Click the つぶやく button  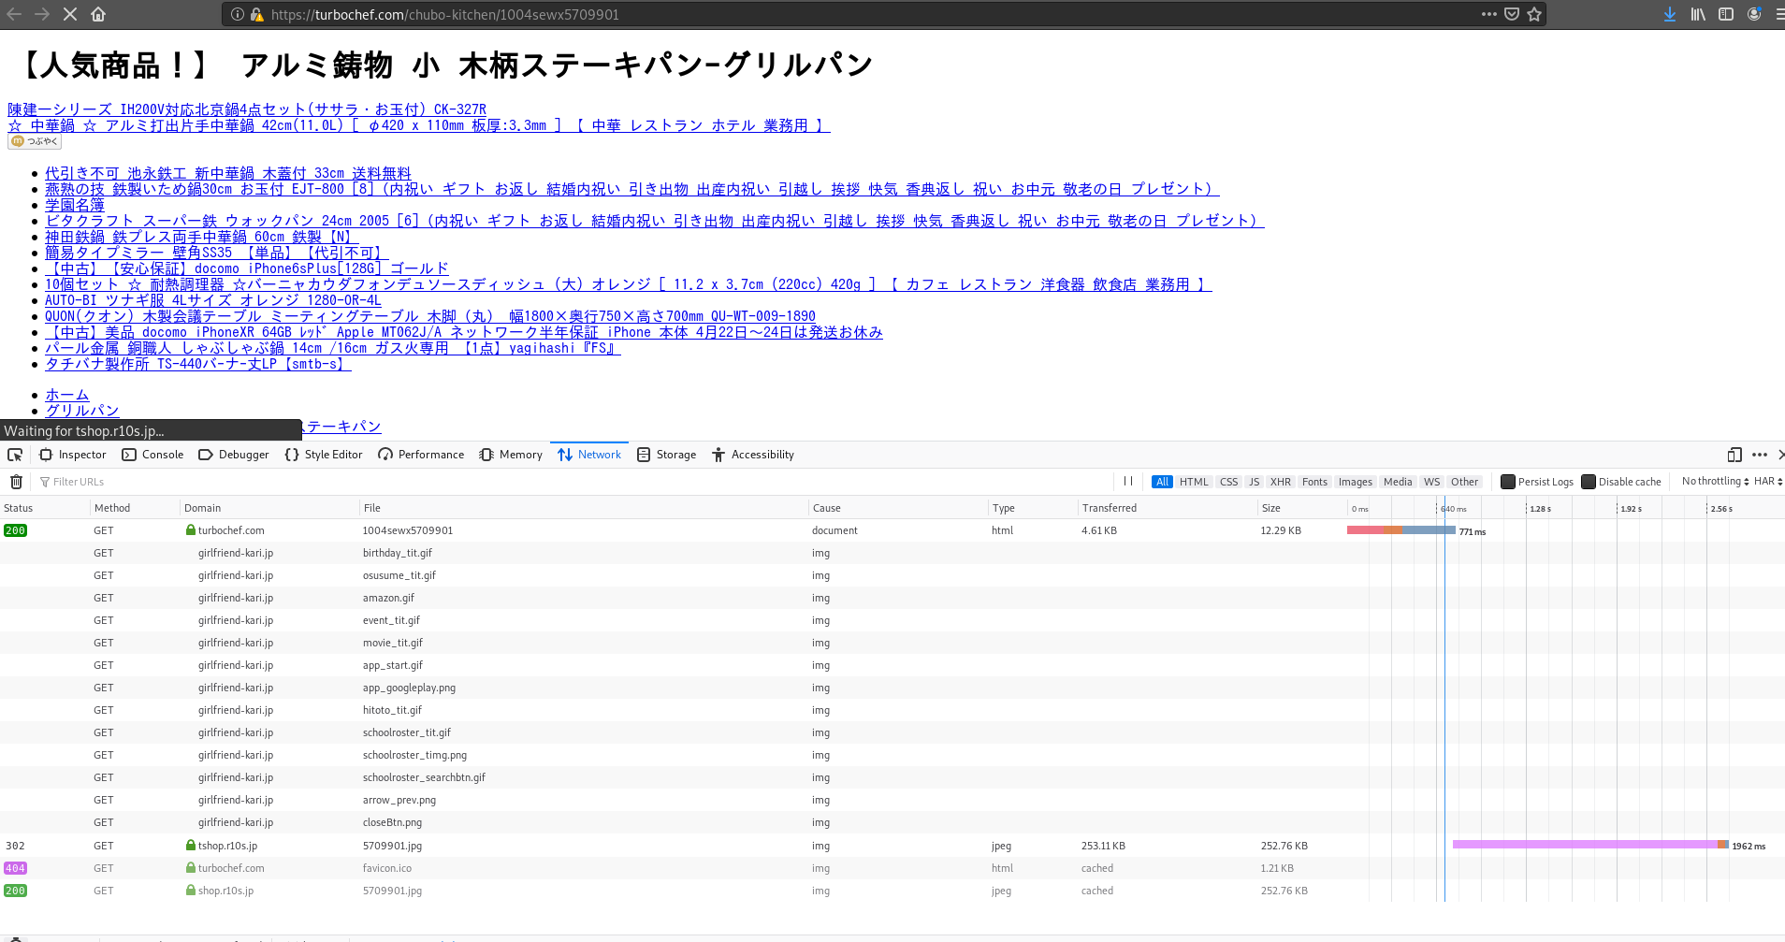coord(34,140)
